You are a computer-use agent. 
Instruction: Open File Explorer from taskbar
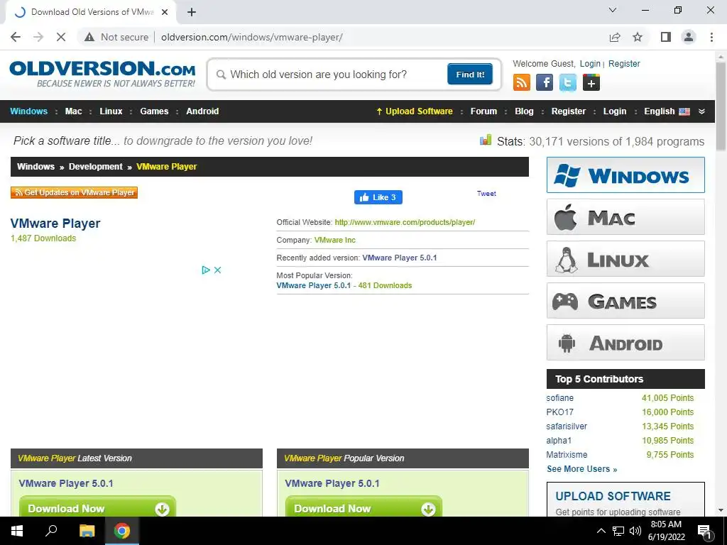pos(87,531)
